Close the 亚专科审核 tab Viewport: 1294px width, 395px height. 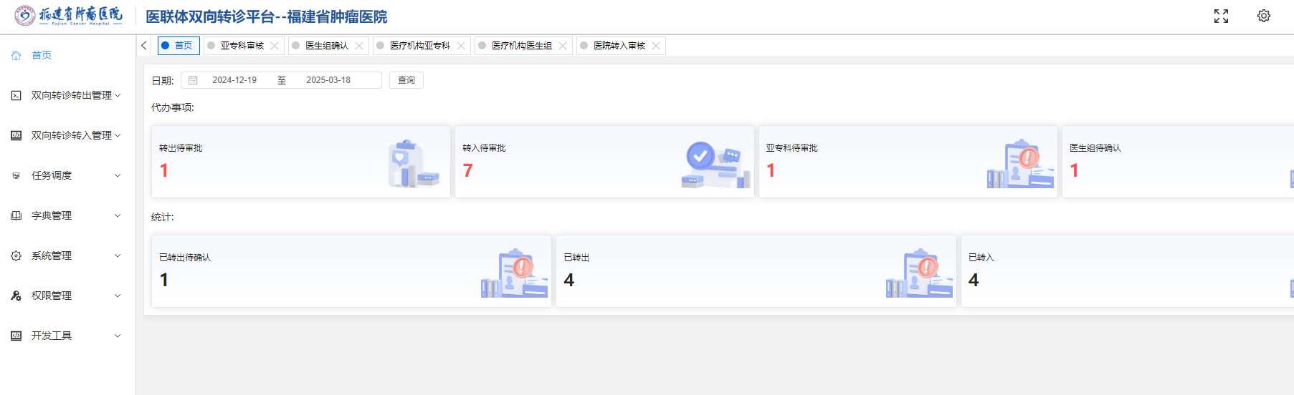click(x=275, y=46)
